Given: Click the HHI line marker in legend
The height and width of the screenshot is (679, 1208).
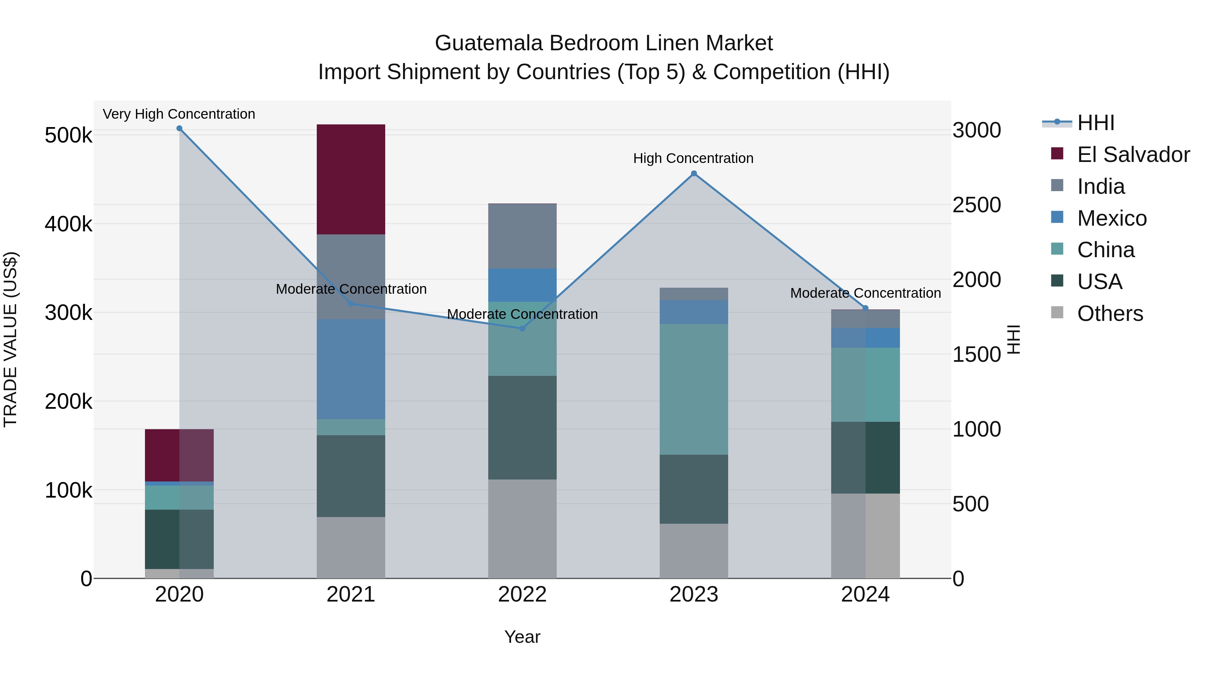Looking at the screenshot, I should 1057,122.
